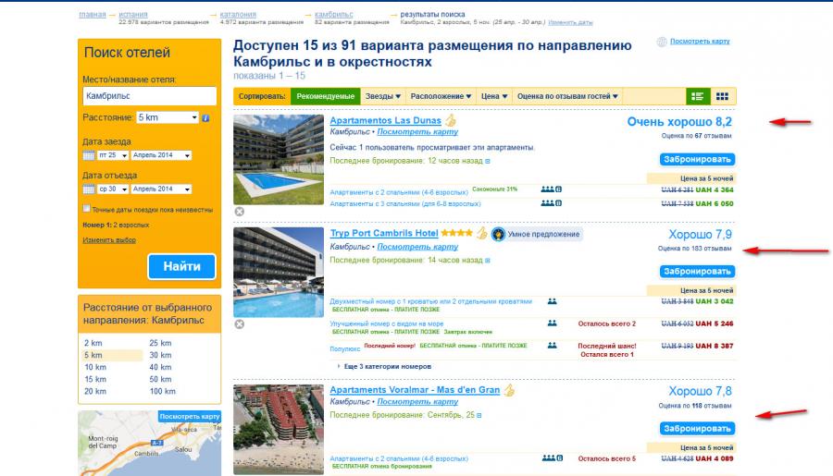Click thumbs-up icon next to Apartamentos Las Dunas
This screenshot has height=476, width=833.
tap(451, 120)
